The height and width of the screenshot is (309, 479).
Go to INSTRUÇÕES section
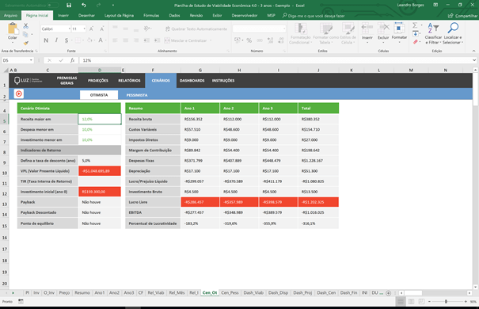coord(223,81)
